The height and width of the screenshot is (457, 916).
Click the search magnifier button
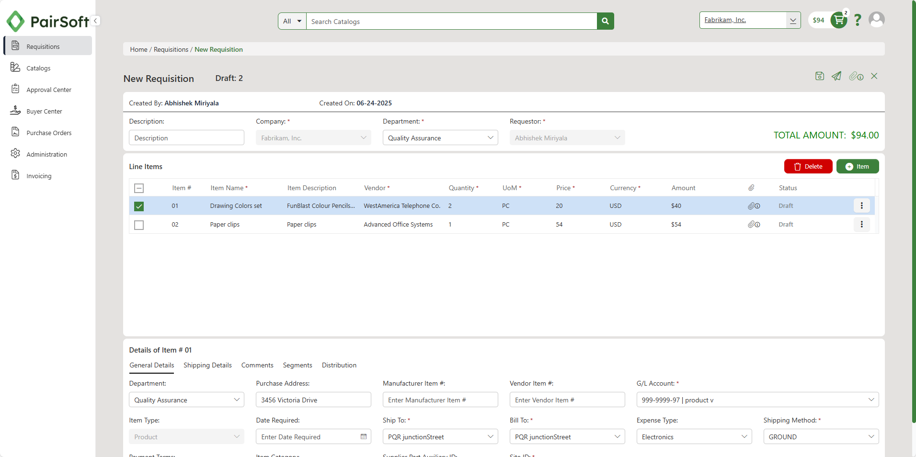(x=605, y=21)
